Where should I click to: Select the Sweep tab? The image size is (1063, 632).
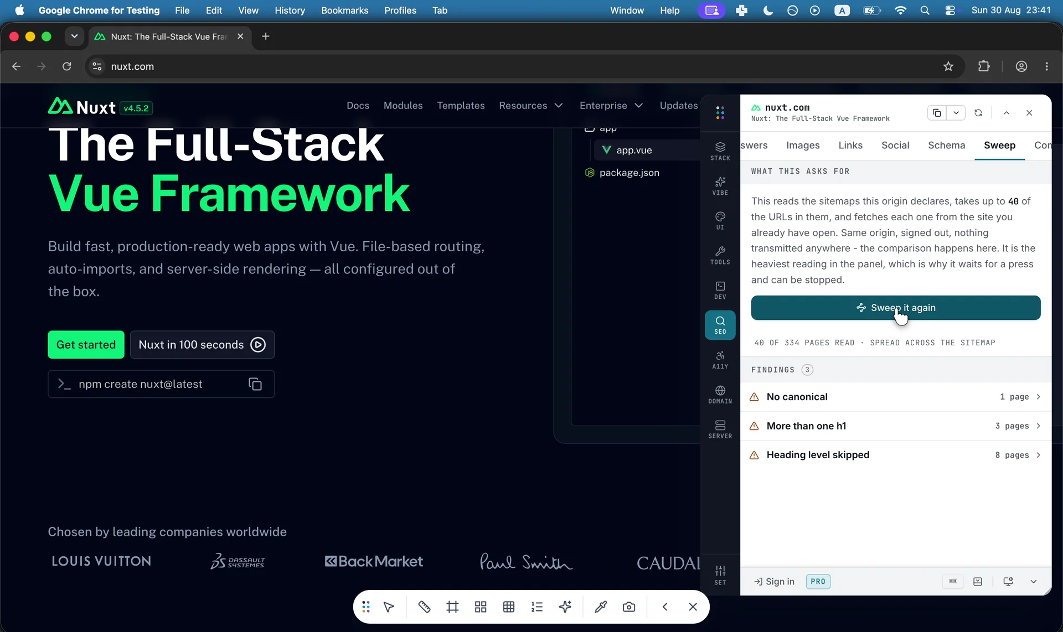[x=999, y=146]
